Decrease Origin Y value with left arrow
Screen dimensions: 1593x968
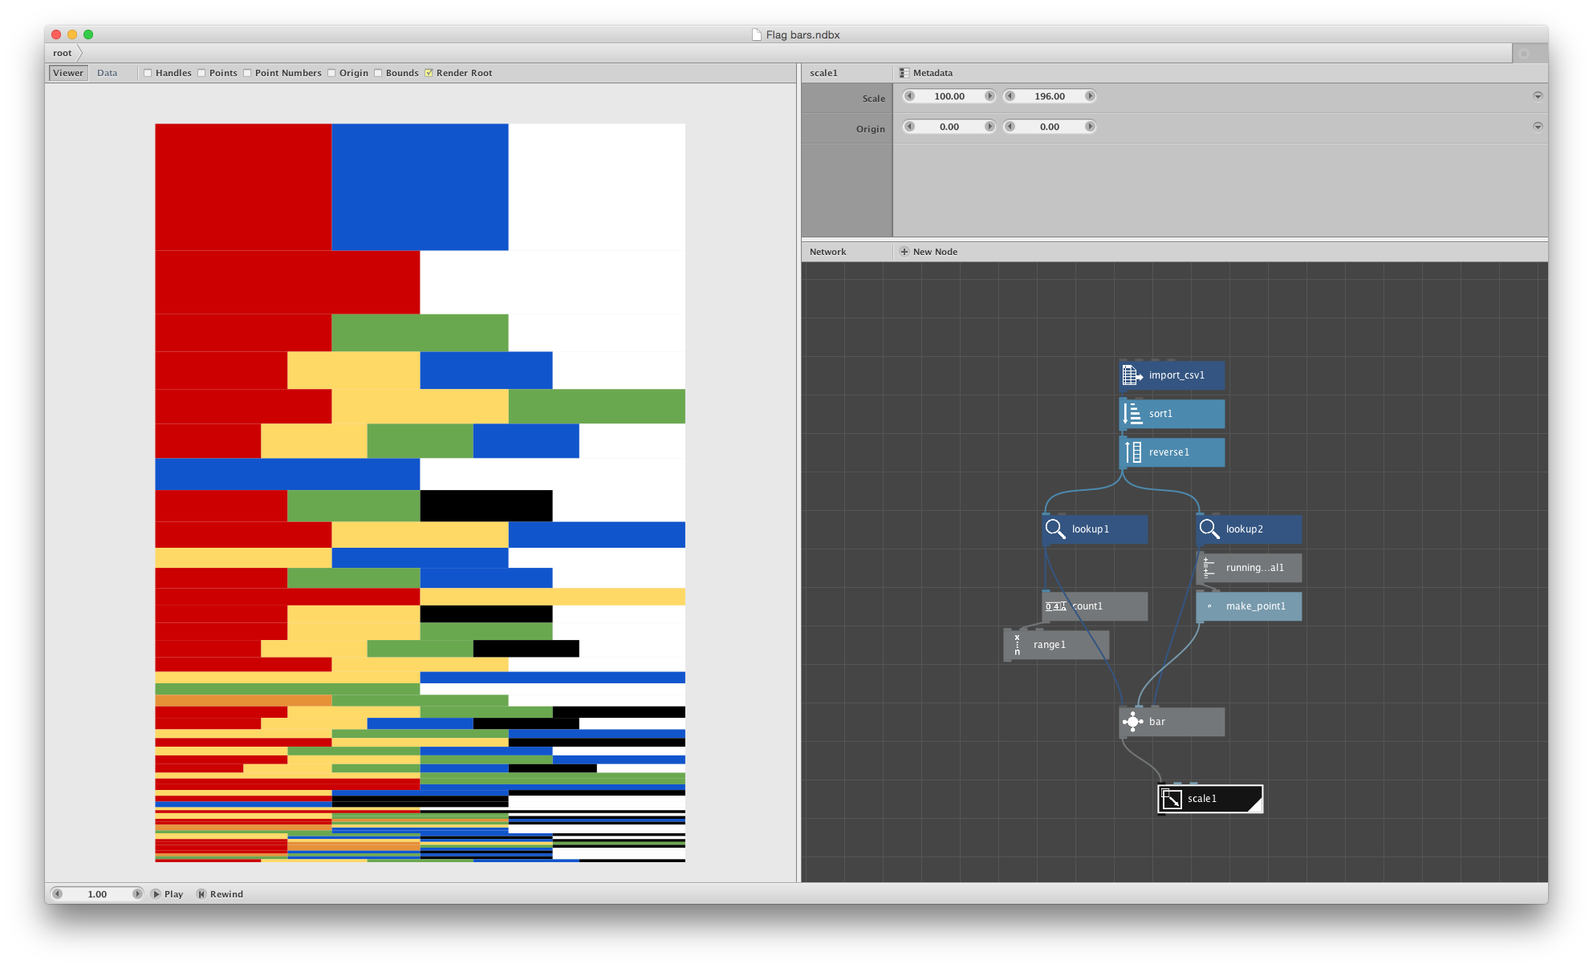(x=1010, y=127)
